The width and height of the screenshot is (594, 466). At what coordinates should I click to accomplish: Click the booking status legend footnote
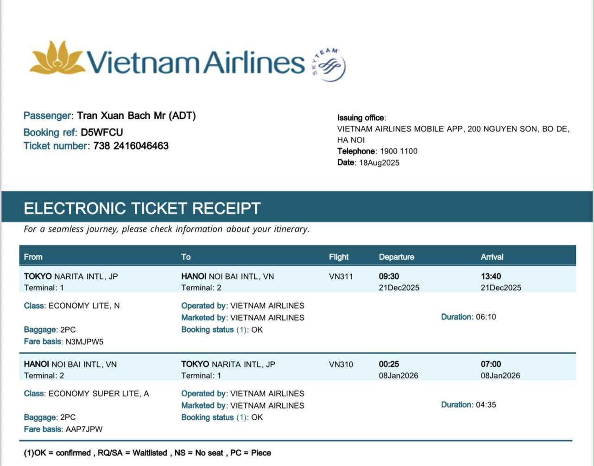tap(147, 453)
